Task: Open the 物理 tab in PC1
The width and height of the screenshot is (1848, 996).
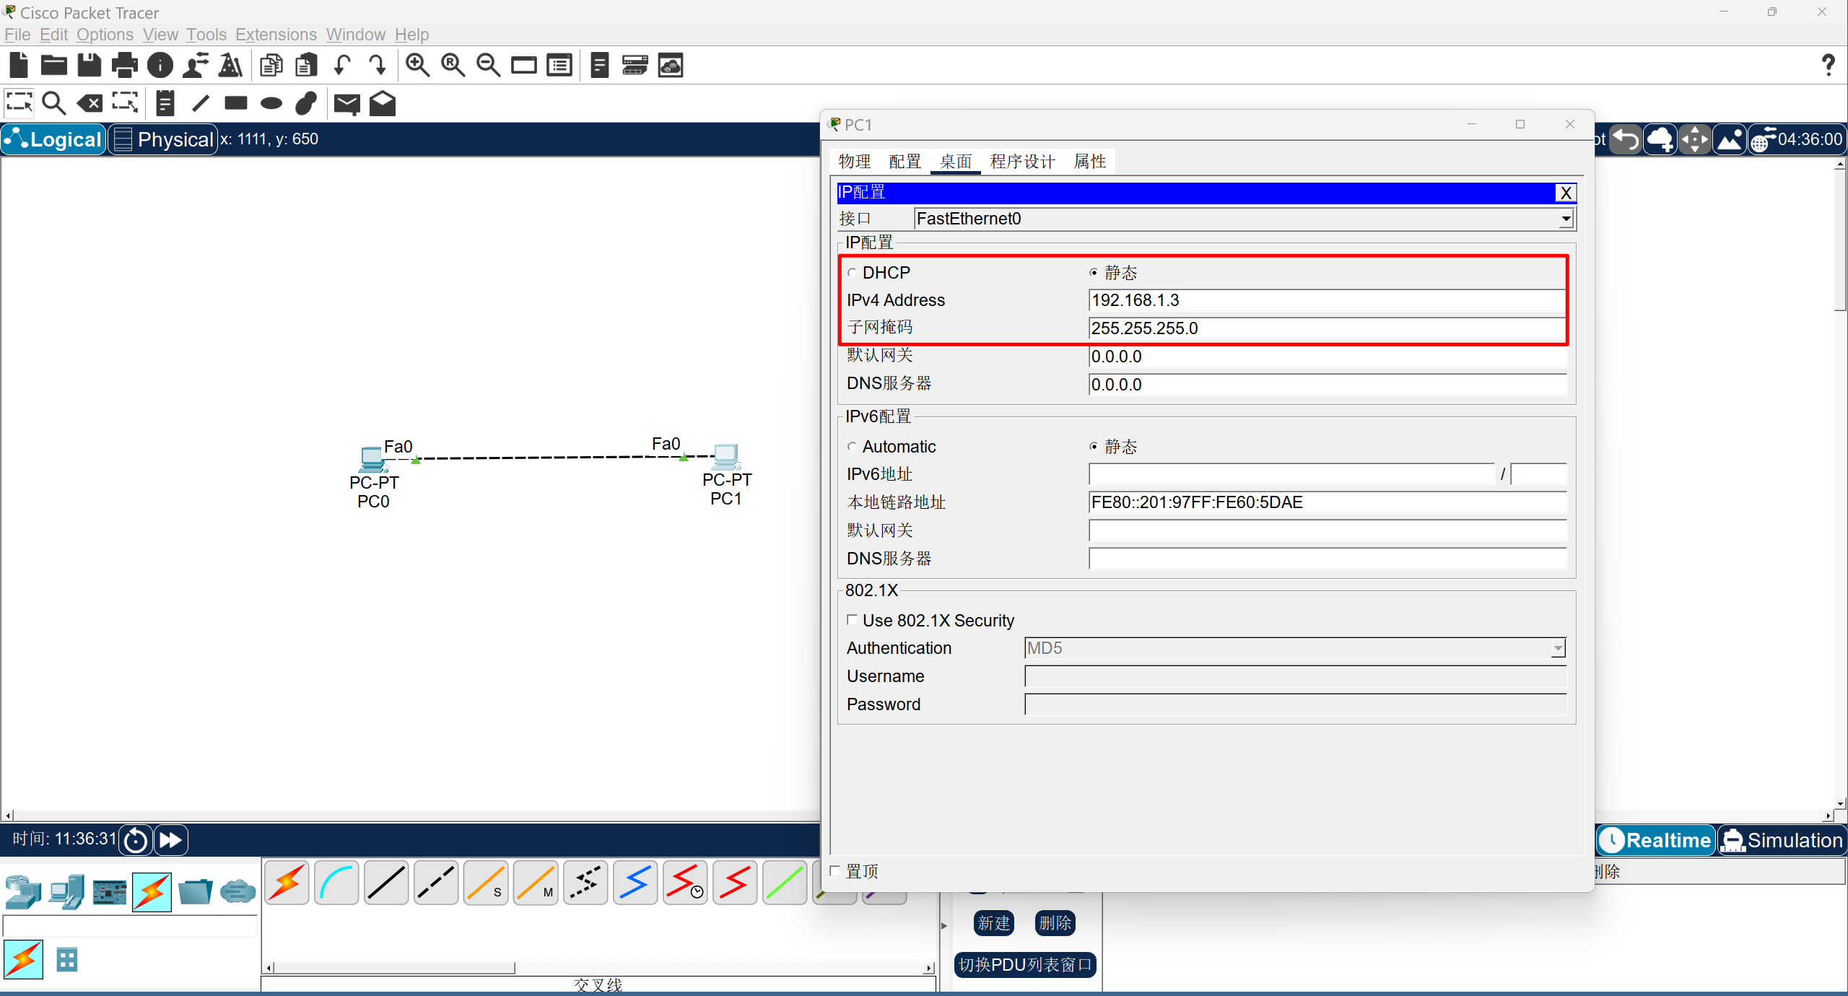Action: click(x=855, y=162)
